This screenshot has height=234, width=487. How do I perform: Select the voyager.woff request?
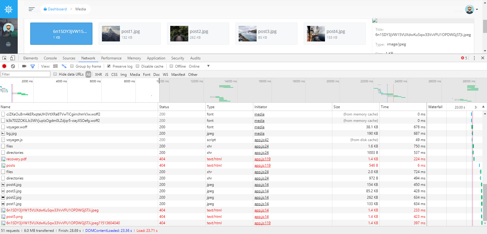pyautogui.click(x=213, y=127)
